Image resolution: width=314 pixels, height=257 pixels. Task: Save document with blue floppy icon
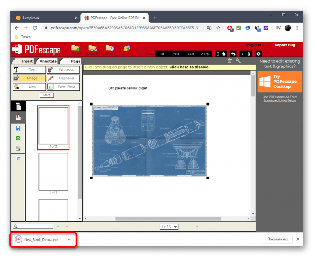point(18,128)
